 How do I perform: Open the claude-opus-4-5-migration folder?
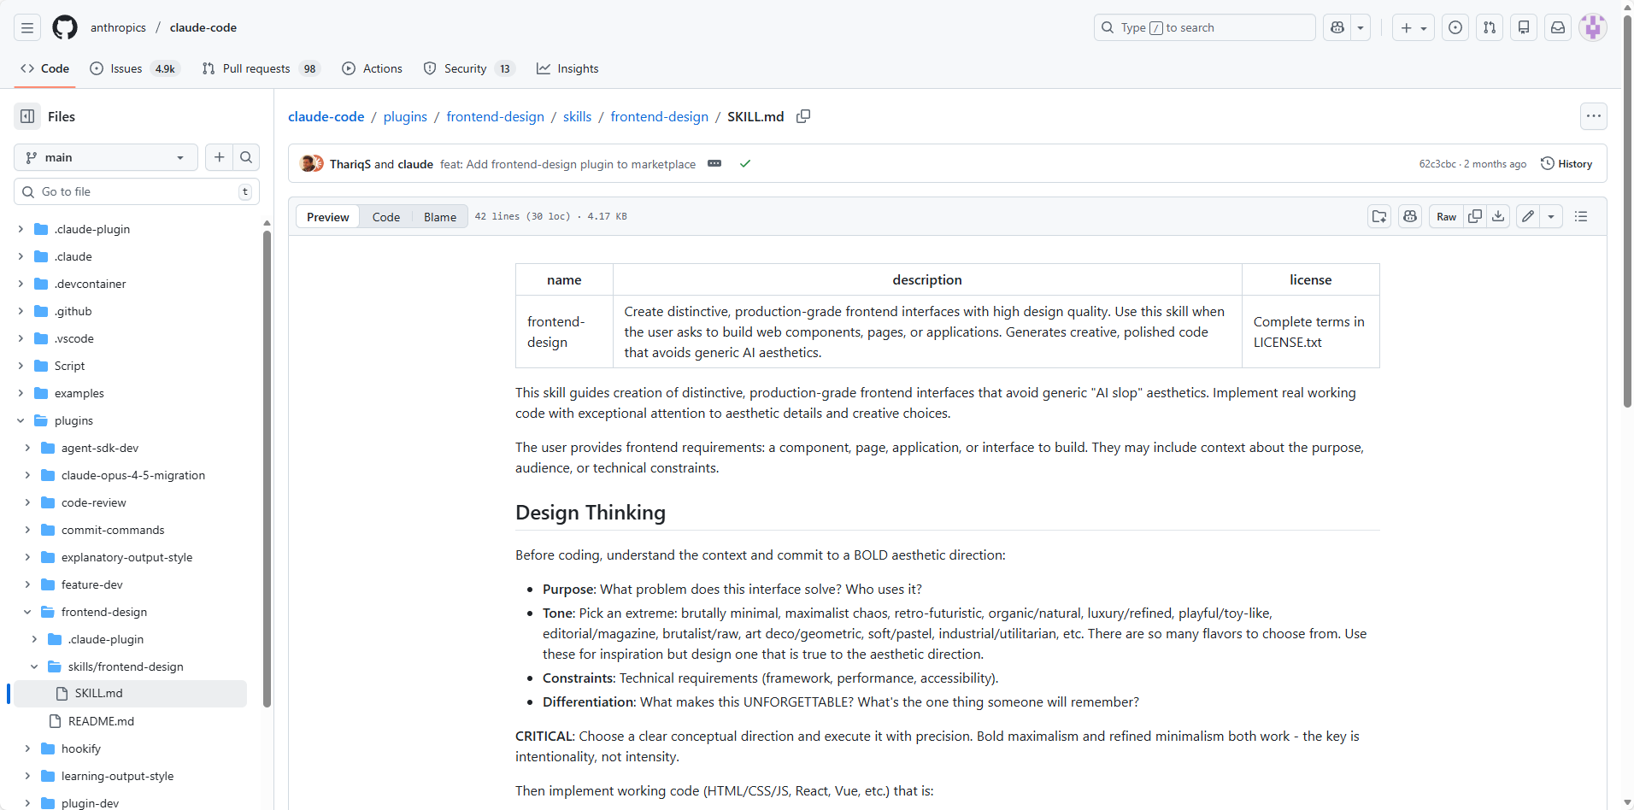[133, 475]
